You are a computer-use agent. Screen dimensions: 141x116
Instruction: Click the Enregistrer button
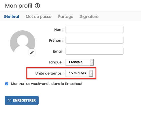(x=22, y=100)
